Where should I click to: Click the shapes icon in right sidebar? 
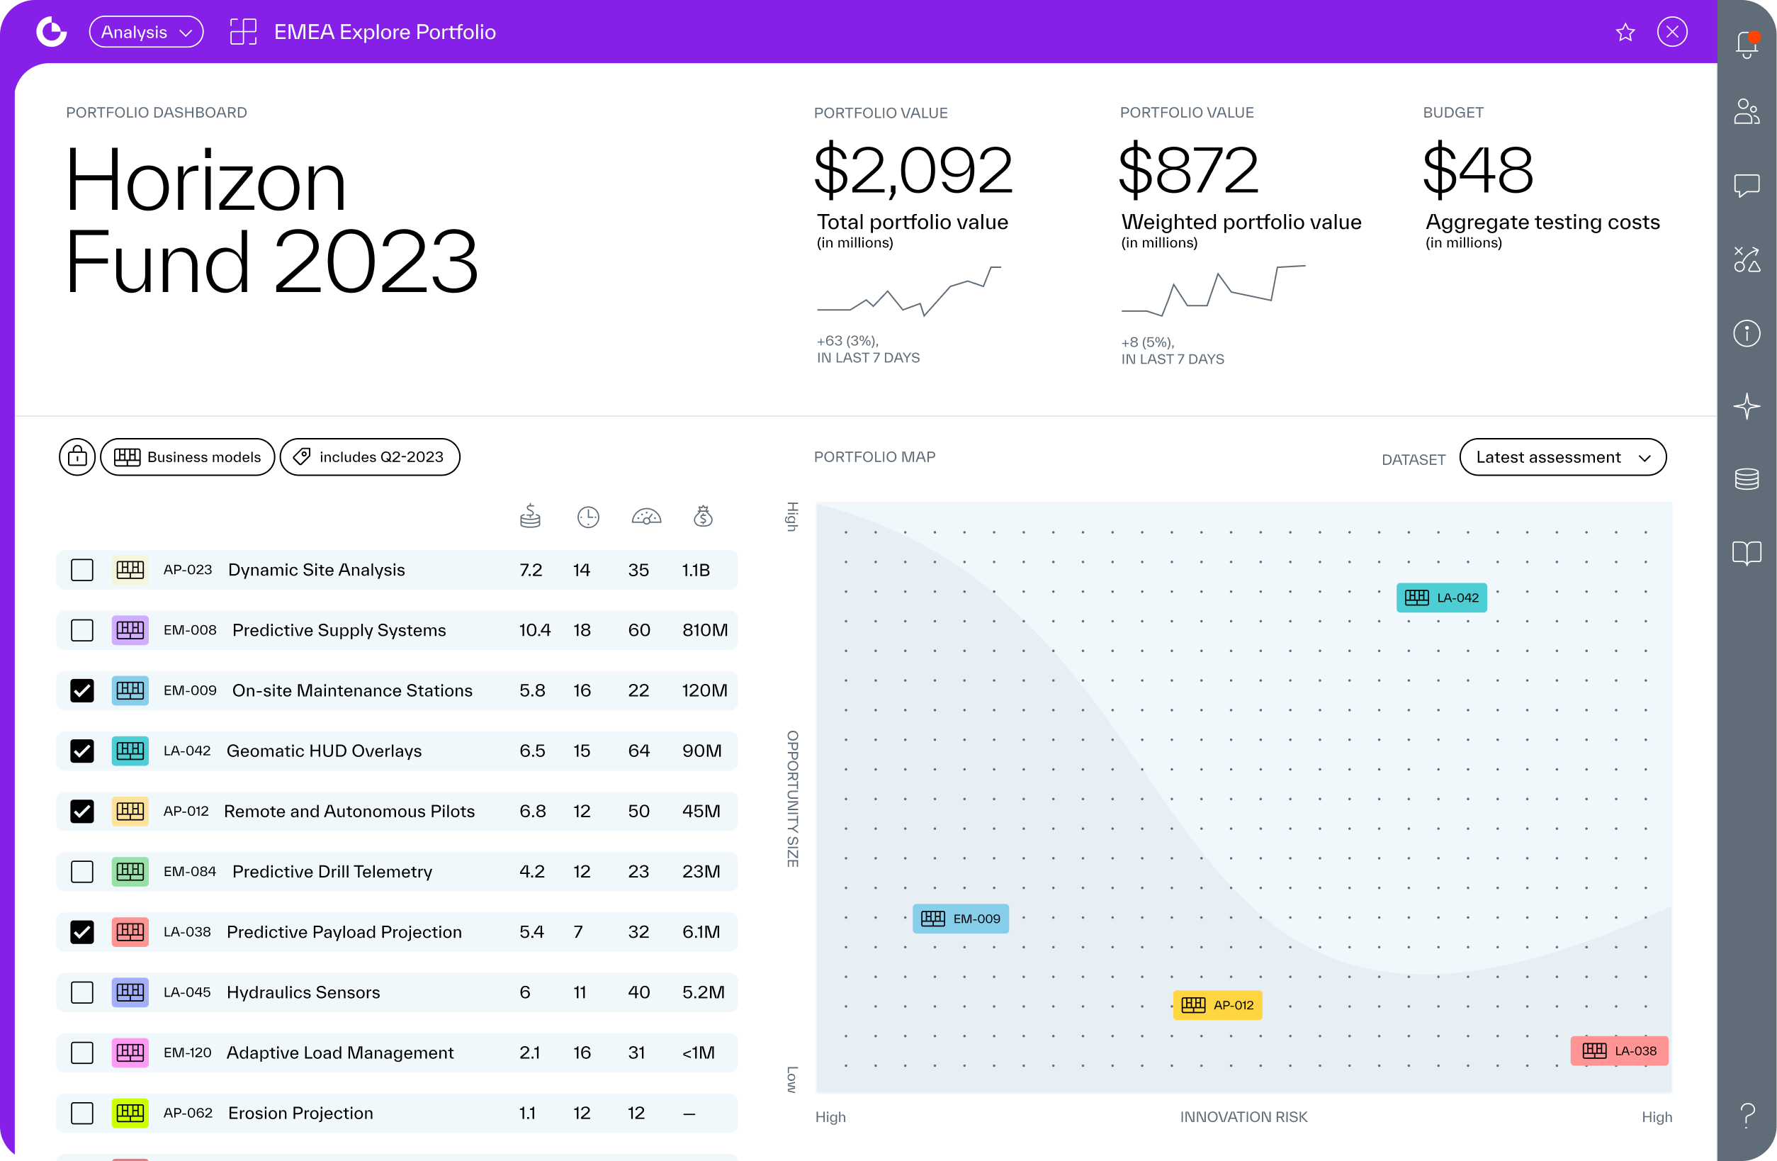click(1746, 259)
